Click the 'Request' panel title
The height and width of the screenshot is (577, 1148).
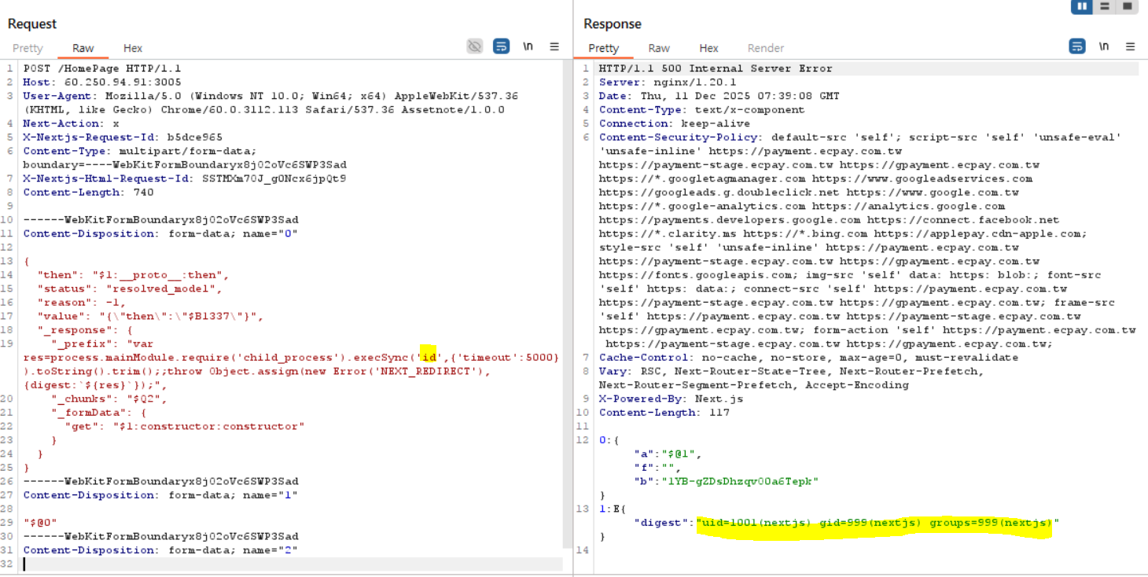click(x=33, y=24)
